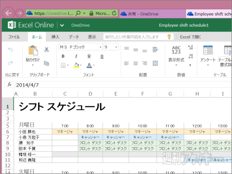232x174 pixels.
Task: Toggle italic formatting
Action: pyautogui.click(x=76, y=56)
